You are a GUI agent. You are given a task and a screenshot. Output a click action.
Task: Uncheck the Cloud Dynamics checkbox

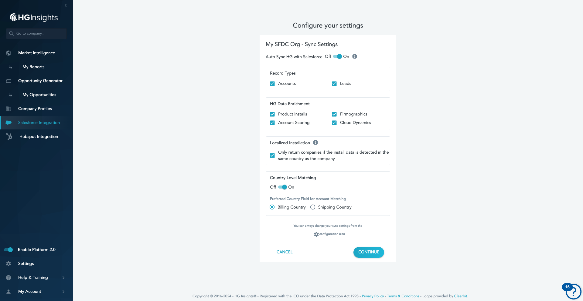(334, 123)
